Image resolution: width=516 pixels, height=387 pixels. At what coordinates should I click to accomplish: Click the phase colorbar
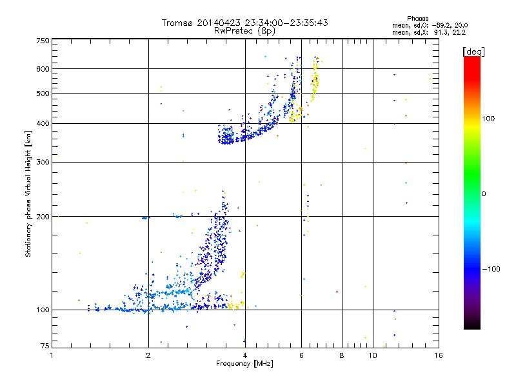pos(472,193)
